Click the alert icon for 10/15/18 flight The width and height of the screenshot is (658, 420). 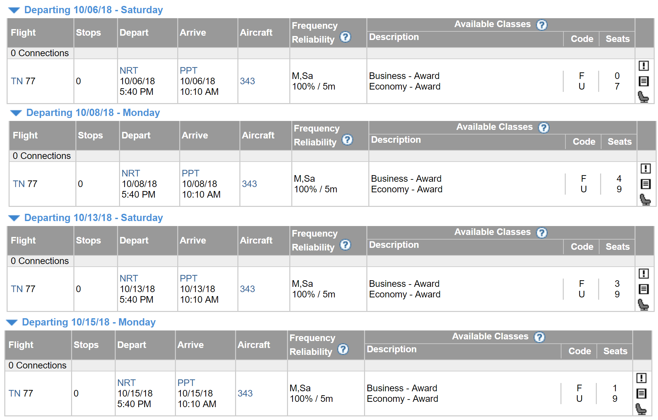point(641,378)
